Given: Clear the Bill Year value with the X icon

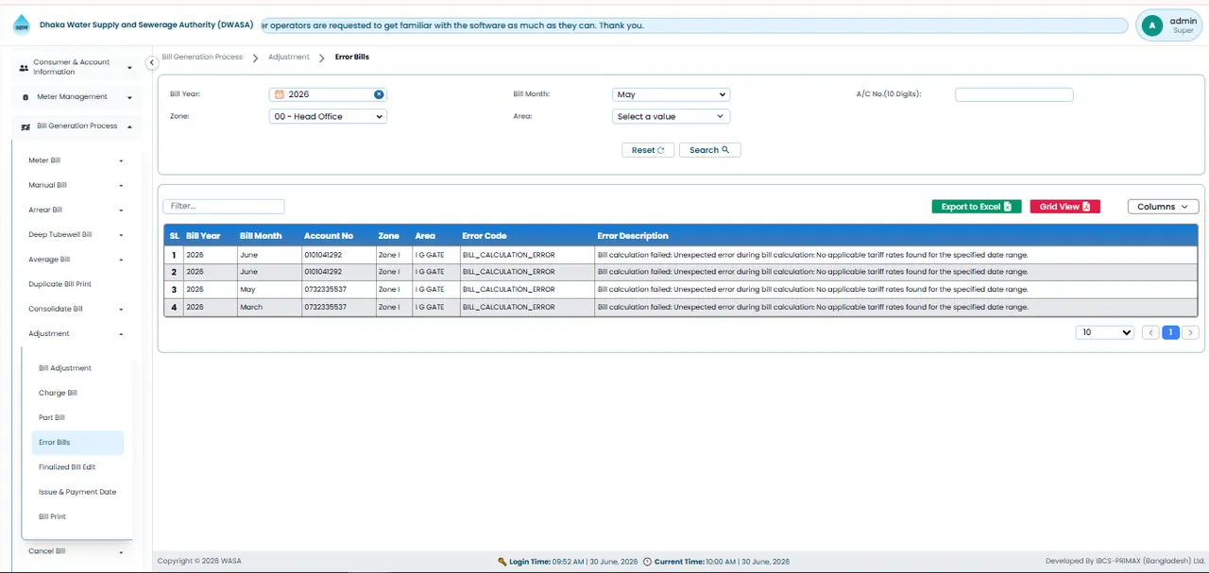Looking at the screenshot, I should click(379, 94).
